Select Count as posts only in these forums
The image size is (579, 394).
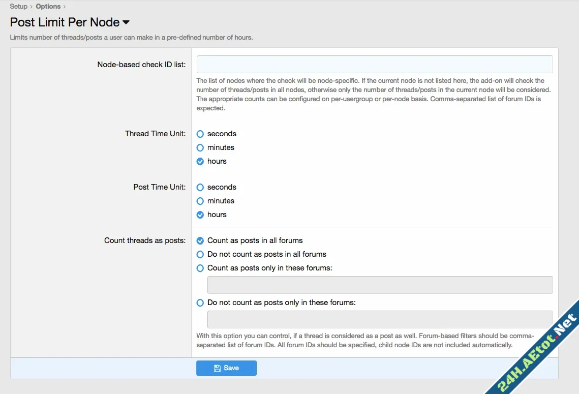[x=200, y=268]
